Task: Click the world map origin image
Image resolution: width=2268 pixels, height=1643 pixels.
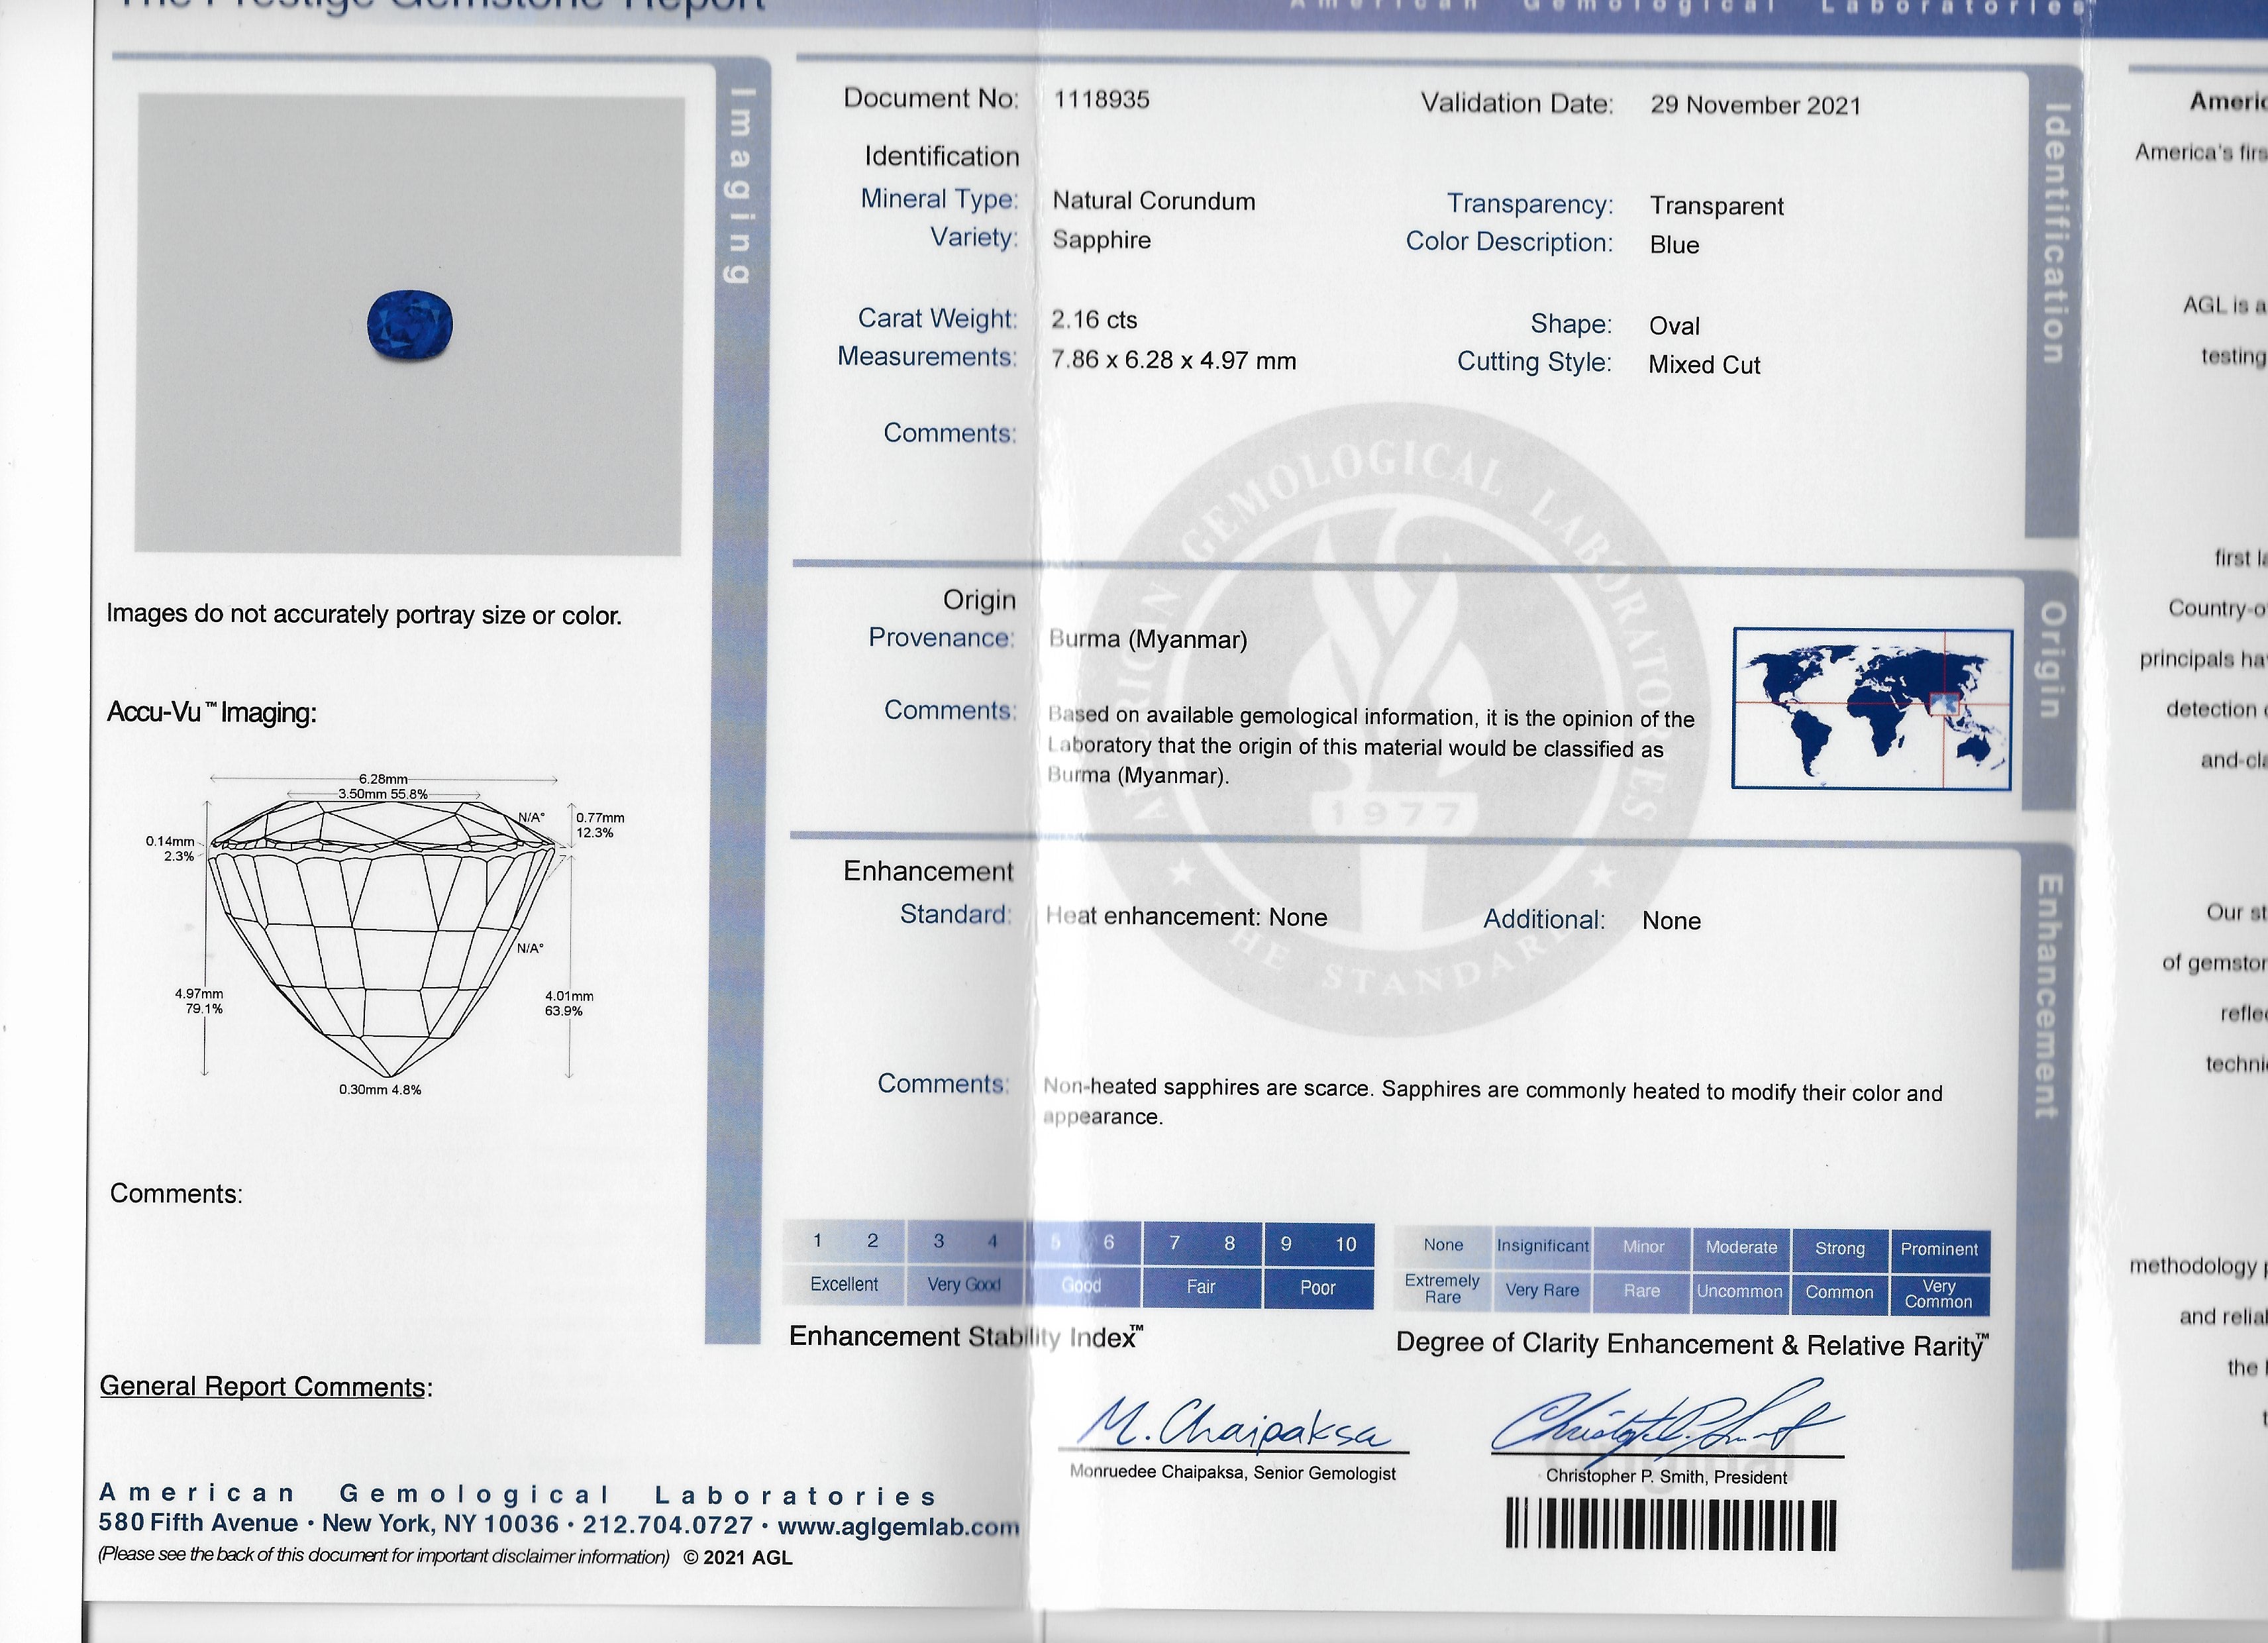Action: 1871,709
